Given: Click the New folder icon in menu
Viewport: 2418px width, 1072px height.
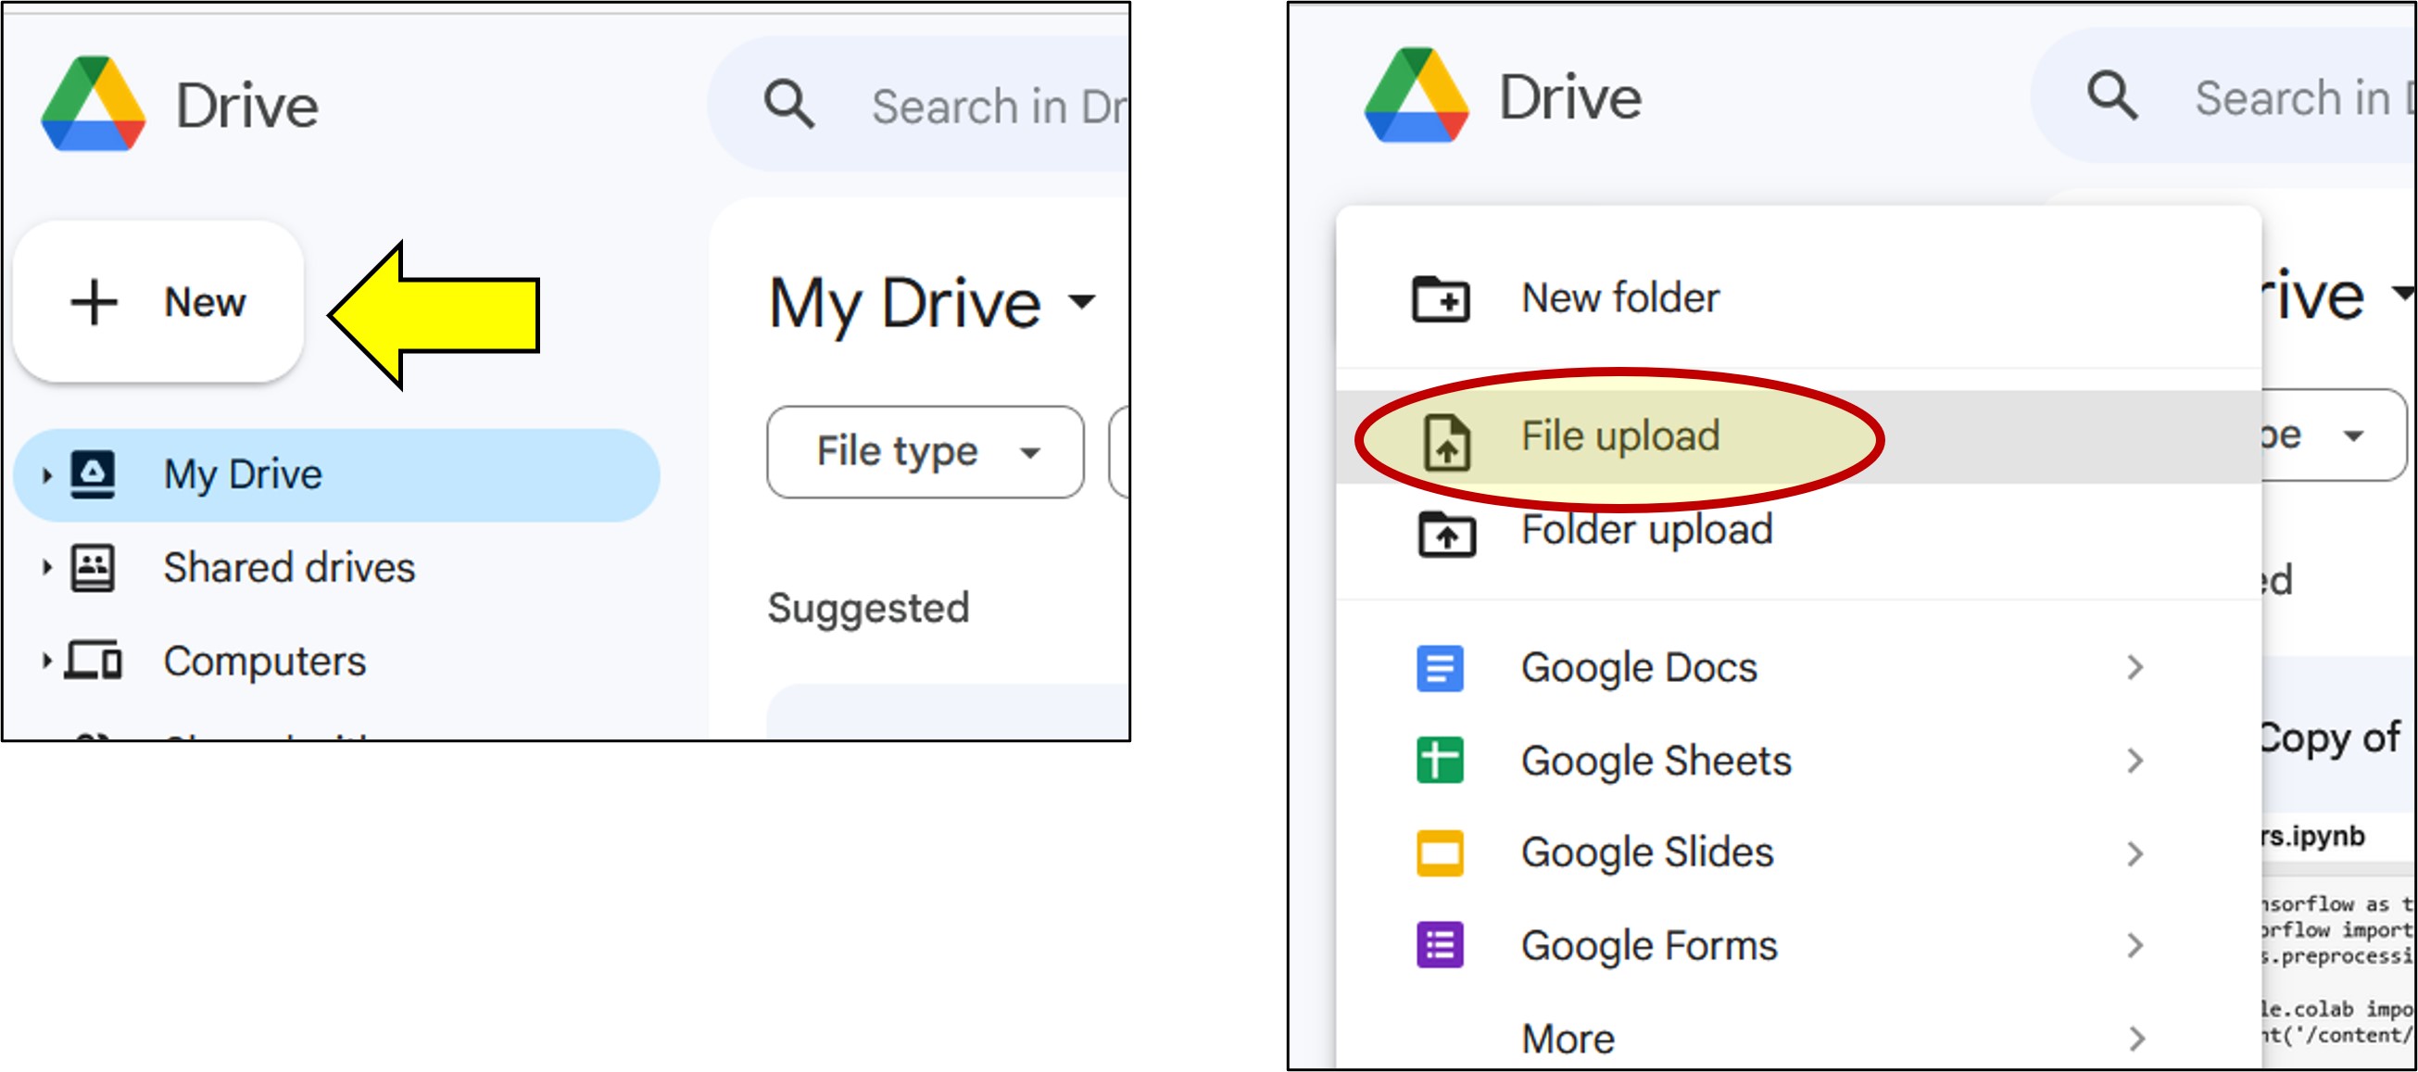Looking at the screenshot, I should pos(1441,299).
